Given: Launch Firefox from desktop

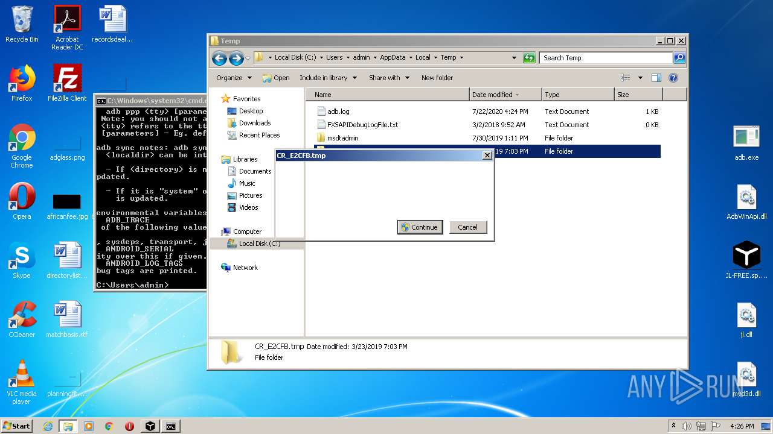Looking at the screenshot, I should pyautogui.click(x=22, y=83).
